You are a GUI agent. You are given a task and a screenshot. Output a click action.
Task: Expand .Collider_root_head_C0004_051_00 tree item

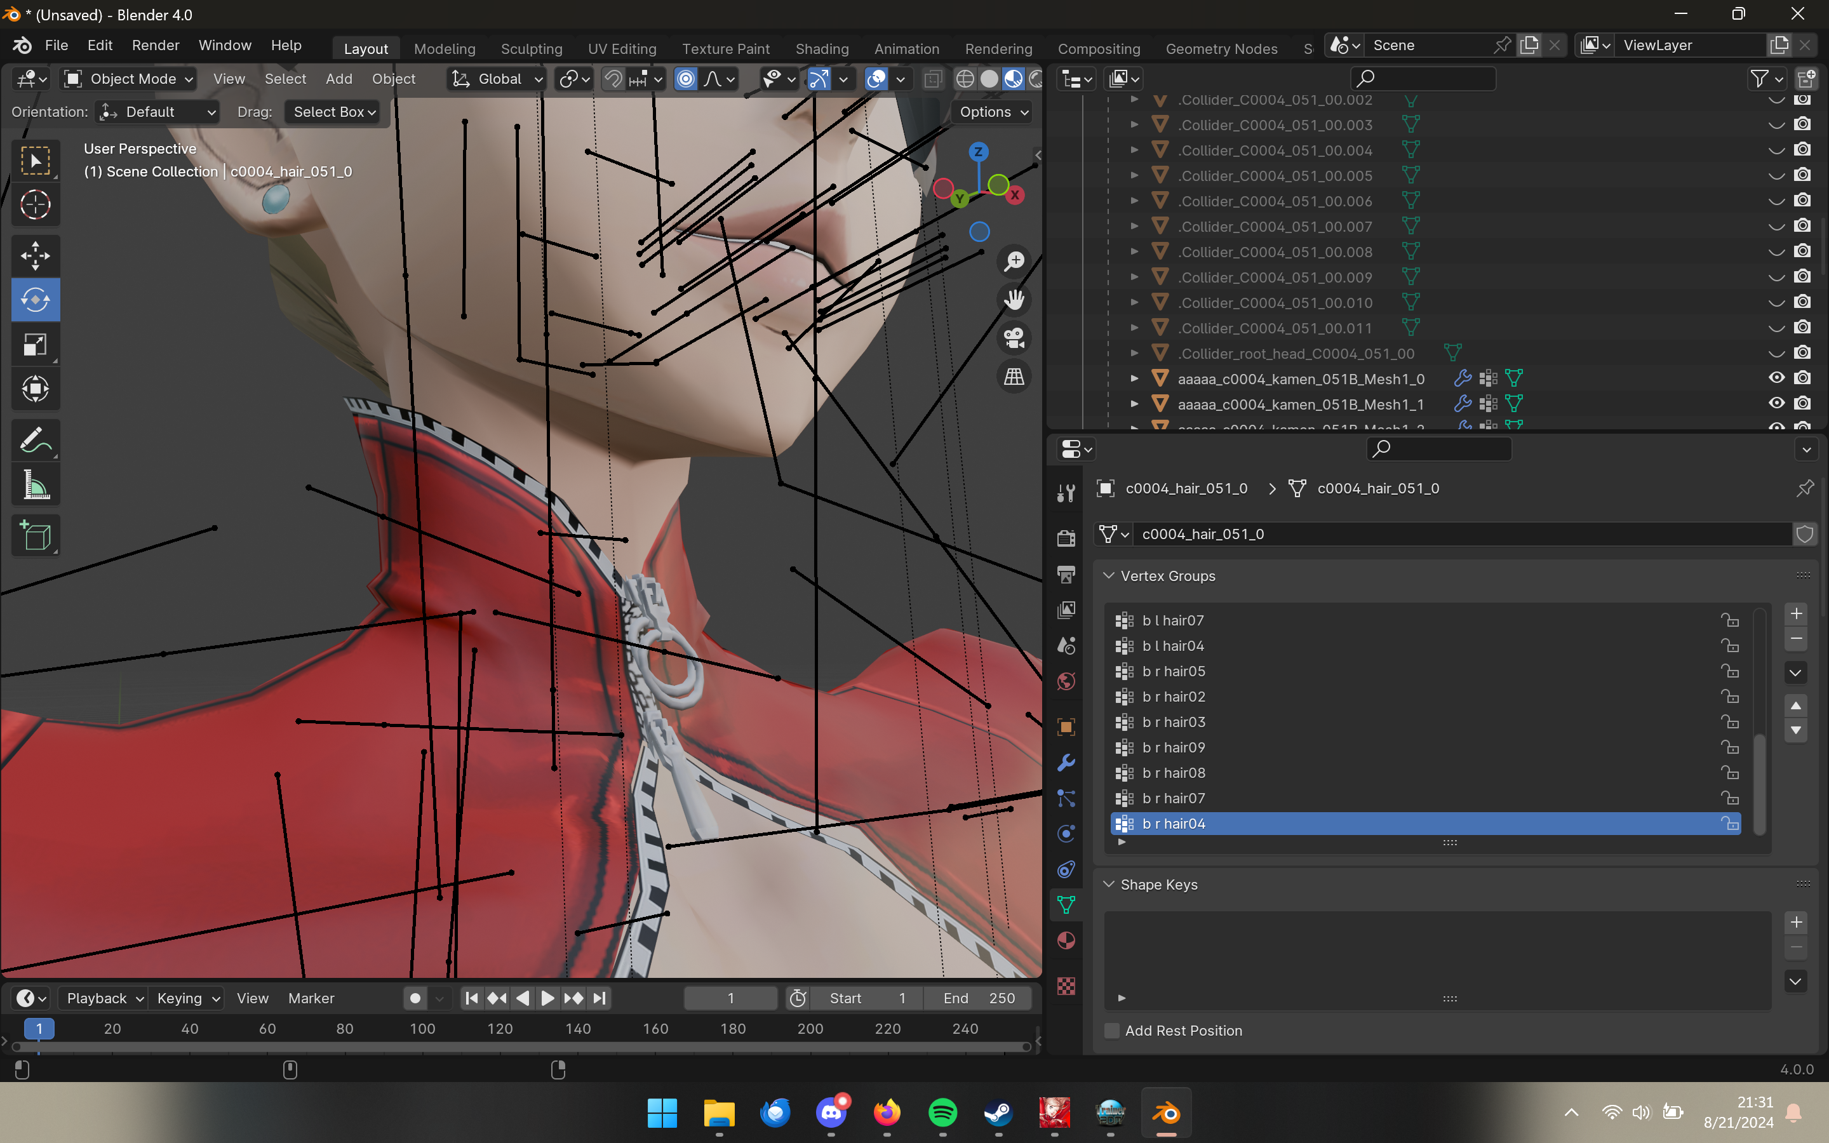(1134, 353)
